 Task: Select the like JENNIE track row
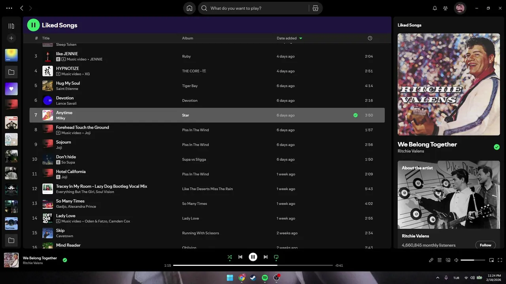pyautogui.click(x=207, y=56)
